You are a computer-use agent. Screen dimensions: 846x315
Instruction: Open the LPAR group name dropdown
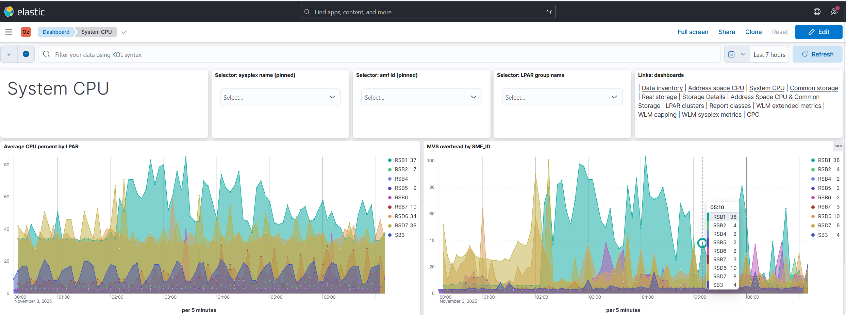pos(562,97)
